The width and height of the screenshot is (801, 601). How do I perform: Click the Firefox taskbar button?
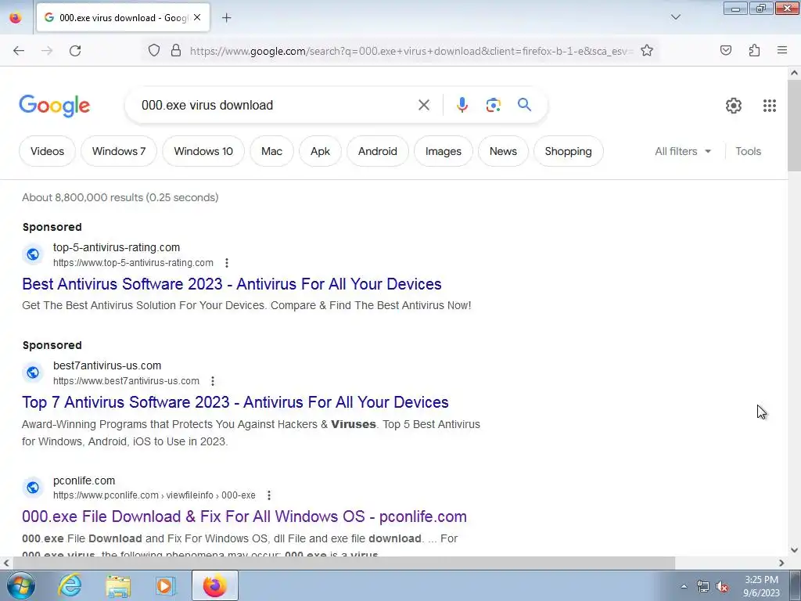point(215,585)
